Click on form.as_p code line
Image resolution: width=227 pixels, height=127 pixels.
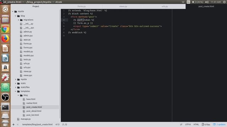83,23
